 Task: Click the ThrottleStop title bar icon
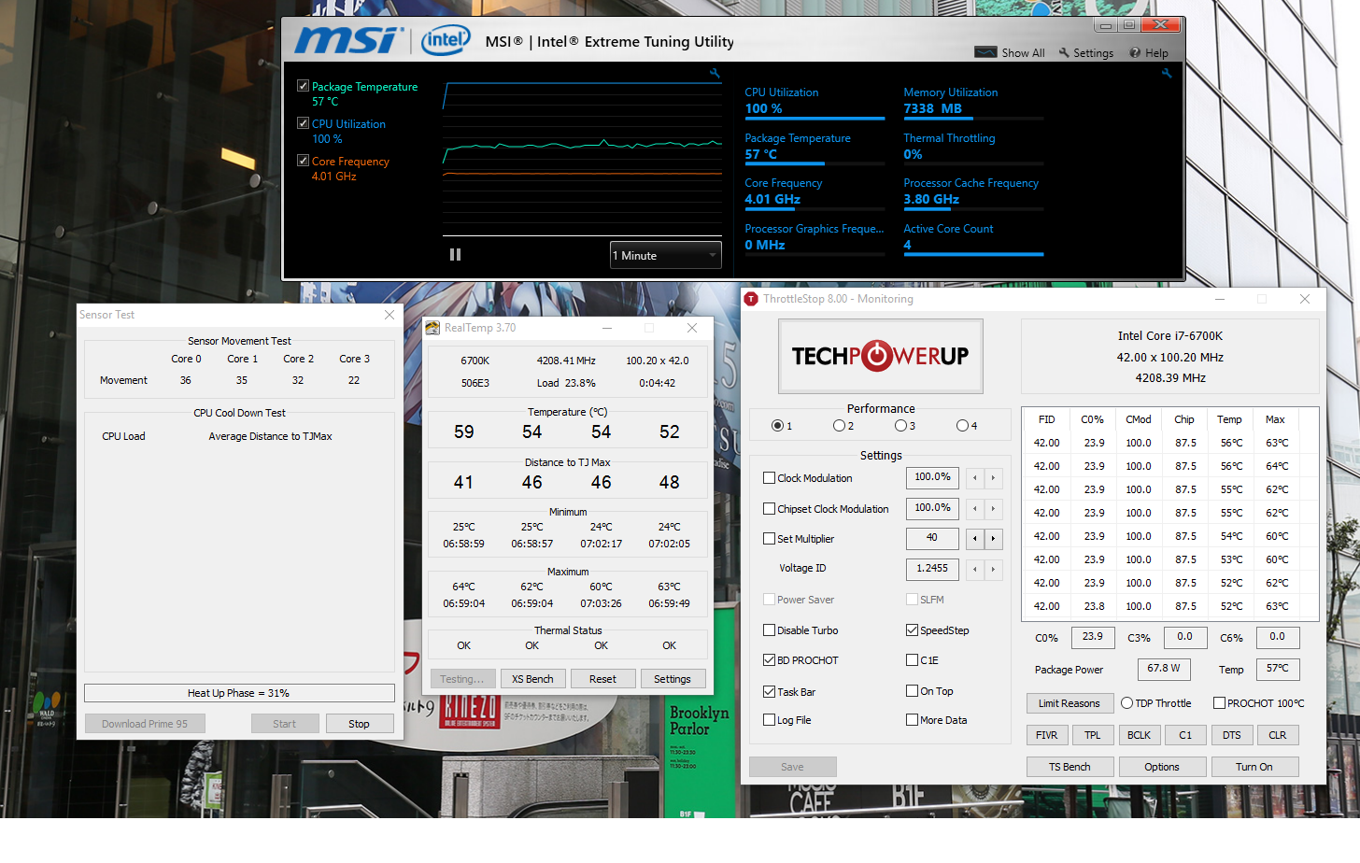[751, 299]
